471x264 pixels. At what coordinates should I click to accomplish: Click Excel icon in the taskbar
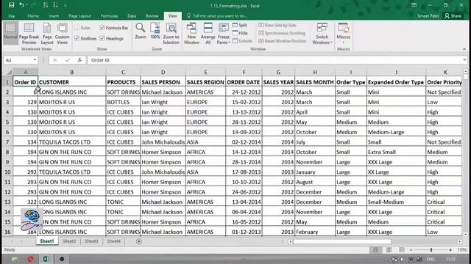click(46, 259)
